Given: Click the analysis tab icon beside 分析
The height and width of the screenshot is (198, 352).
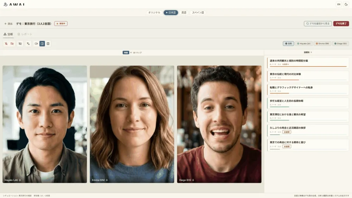Looking at the screenshot, I should click(x=5, y=34).
